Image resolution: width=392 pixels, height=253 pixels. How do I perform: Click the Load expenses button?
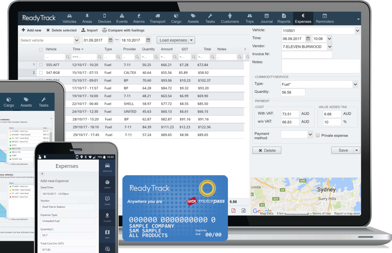tap(176, 40)
